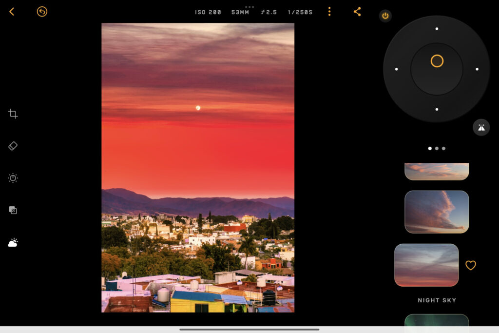This screenshot has height=333, width=499.
Task: Open the dots indicator above the EXIF info
Action: (250, 7)
